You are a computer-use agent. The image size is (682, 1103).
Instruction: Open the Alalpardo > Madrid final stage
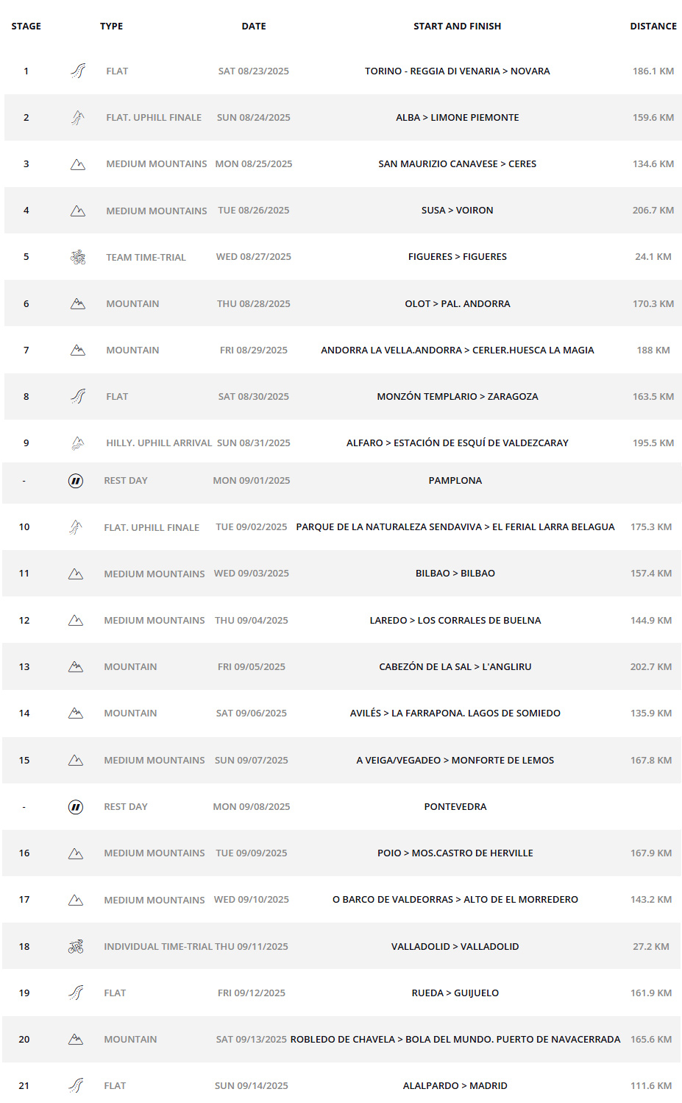coord(455,1085)
